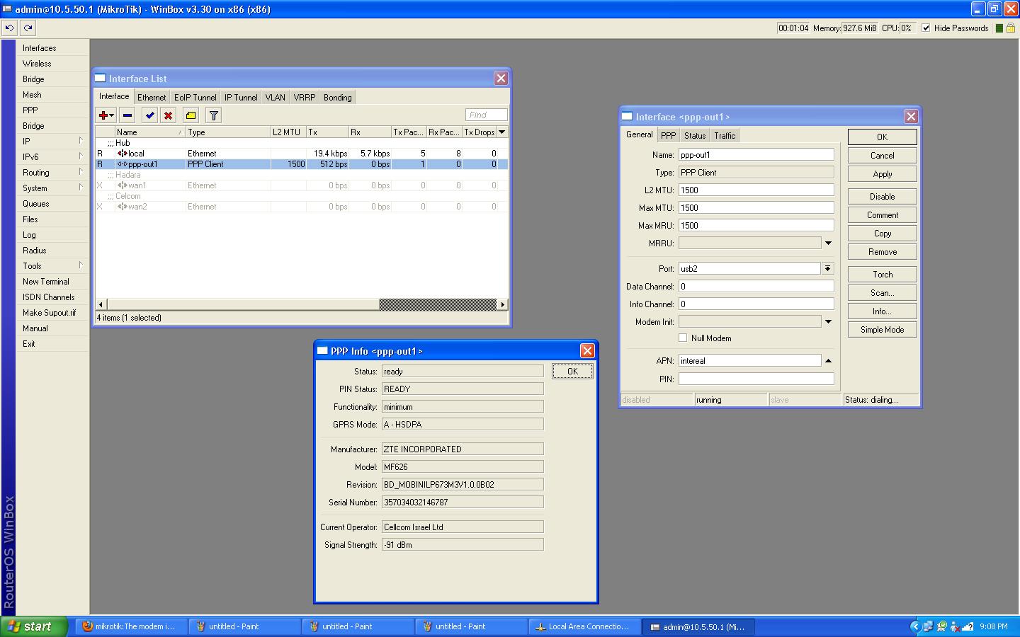Click the Undo arrow in WinBox toolbar
1020x637 pixels.
coord(9,28)
